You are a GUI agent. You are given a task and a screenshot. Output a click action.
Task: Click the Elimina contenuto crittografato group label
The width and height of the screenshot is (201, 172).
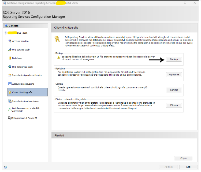71,99
